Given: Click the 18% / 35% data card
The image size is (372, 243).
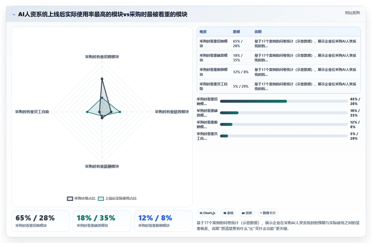Looking at the screenshot, I should [x=102, y=221].
